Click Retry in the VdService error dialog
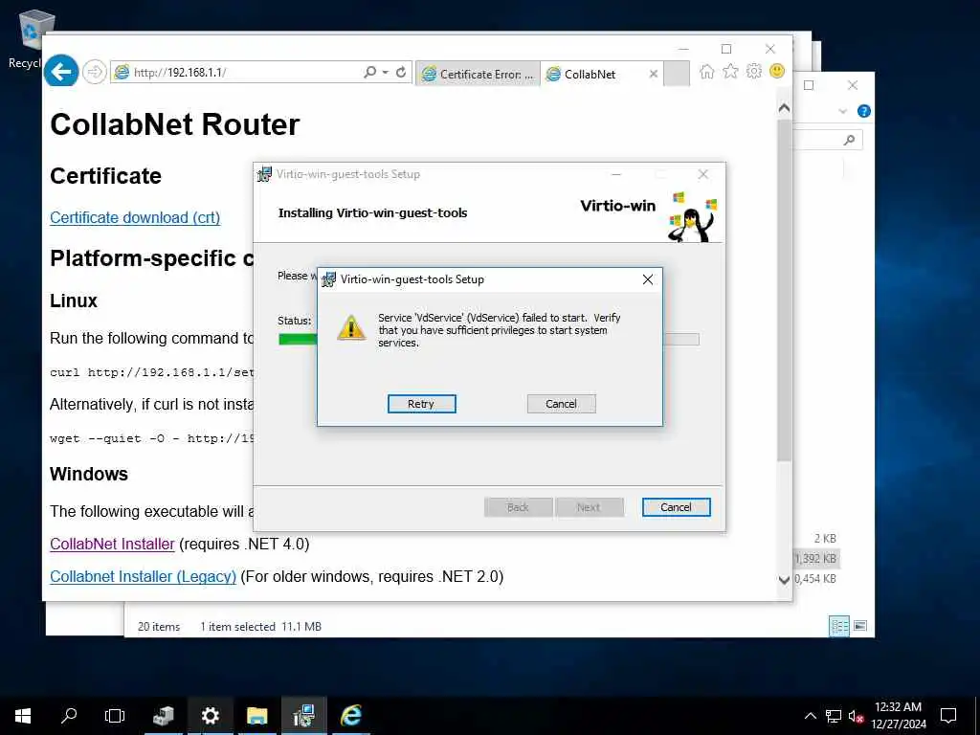Viewport: 980px width, 735px height. point(421,404)
